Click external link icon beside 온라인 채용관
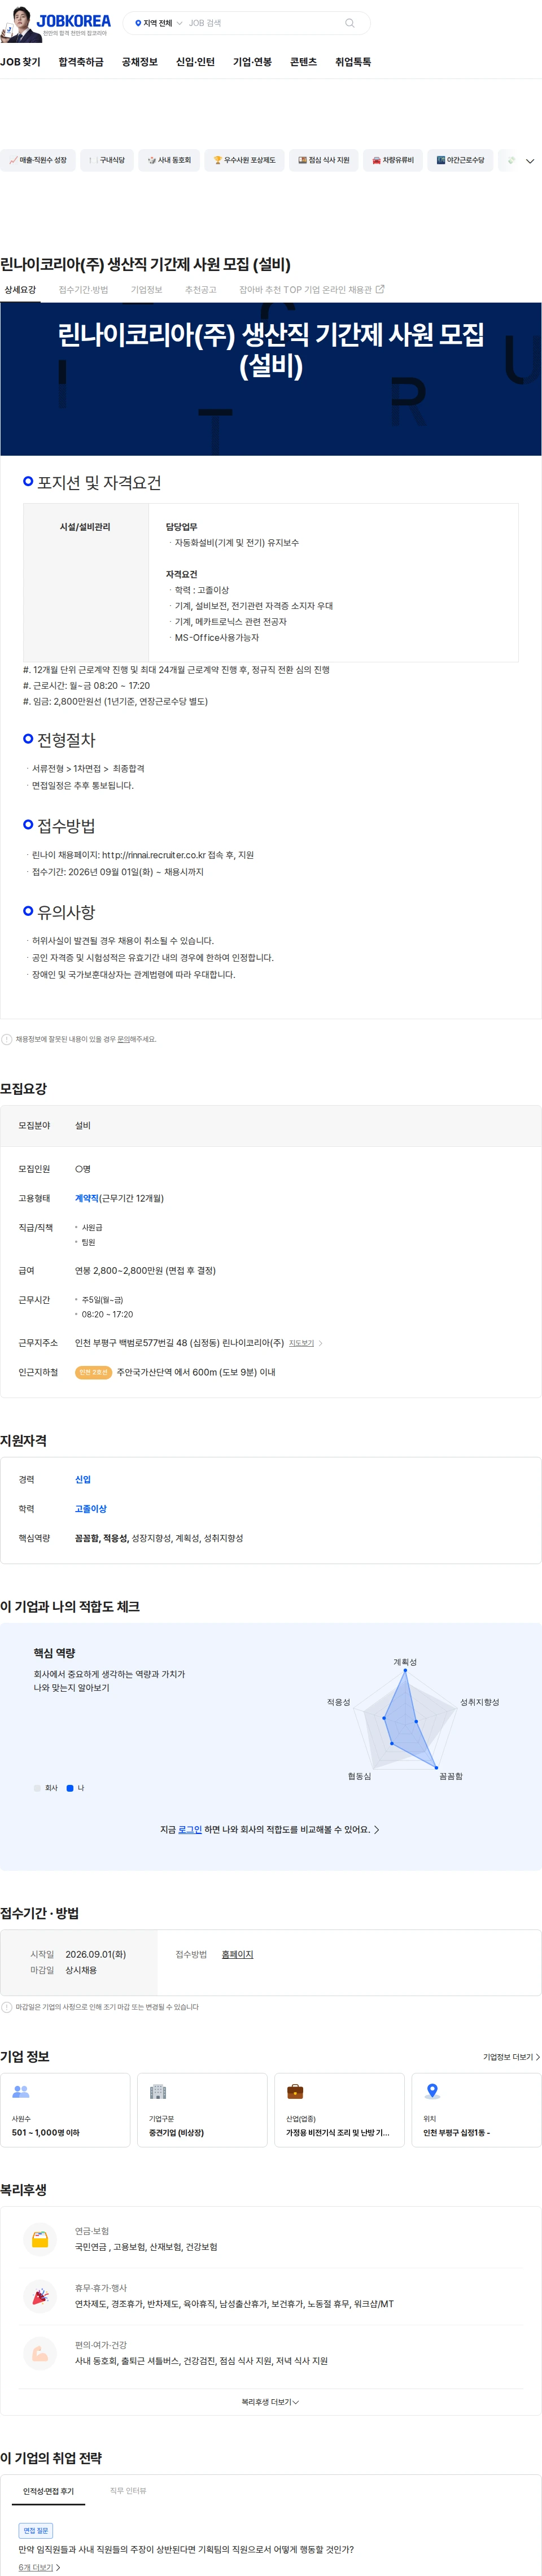This screenshot has width=542, height=2576. [x=380, y=289]
